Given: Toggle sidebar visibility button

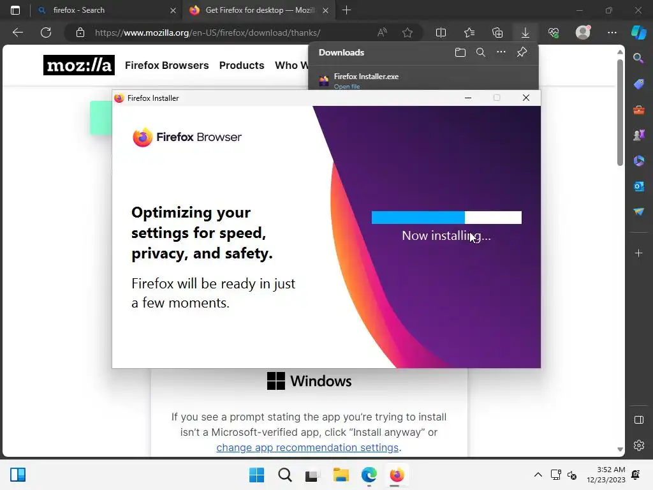Looking at the screenshot, I should (x=638, y=420).
